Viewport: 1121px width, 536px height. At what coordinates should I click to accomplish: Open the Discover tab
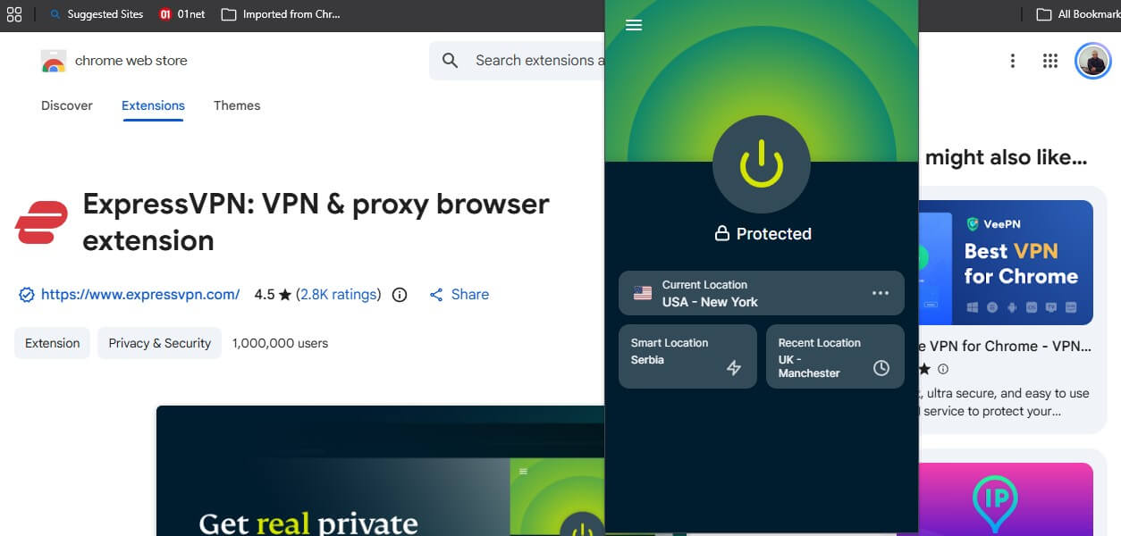tap(67, 105)
